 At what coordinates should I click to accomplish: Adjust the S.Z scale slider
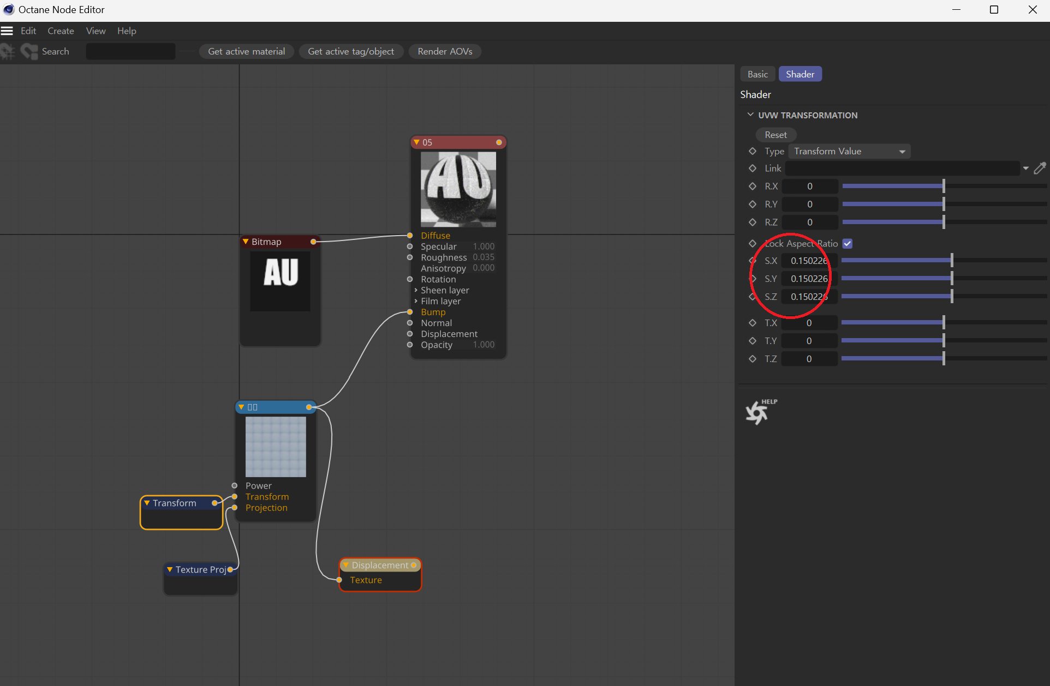point(944,297)
